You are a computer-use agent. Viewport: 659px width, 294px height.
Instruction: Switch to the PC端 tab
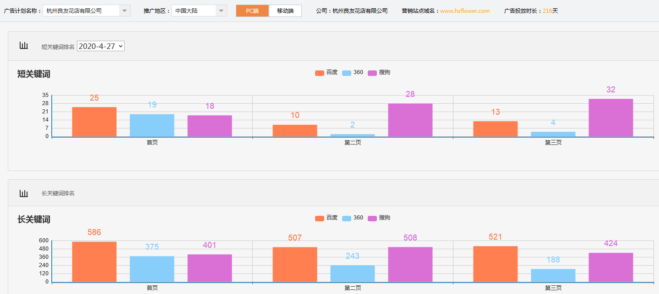(x=252, y=11)
